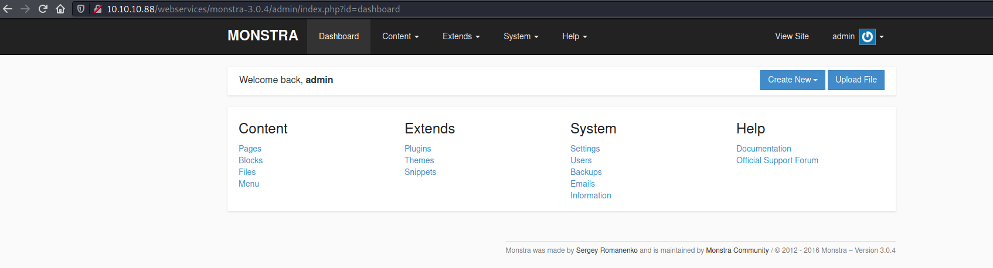Click the browser back arrow icon
This screenshot has height=268, width=993.
click(8, 9)
